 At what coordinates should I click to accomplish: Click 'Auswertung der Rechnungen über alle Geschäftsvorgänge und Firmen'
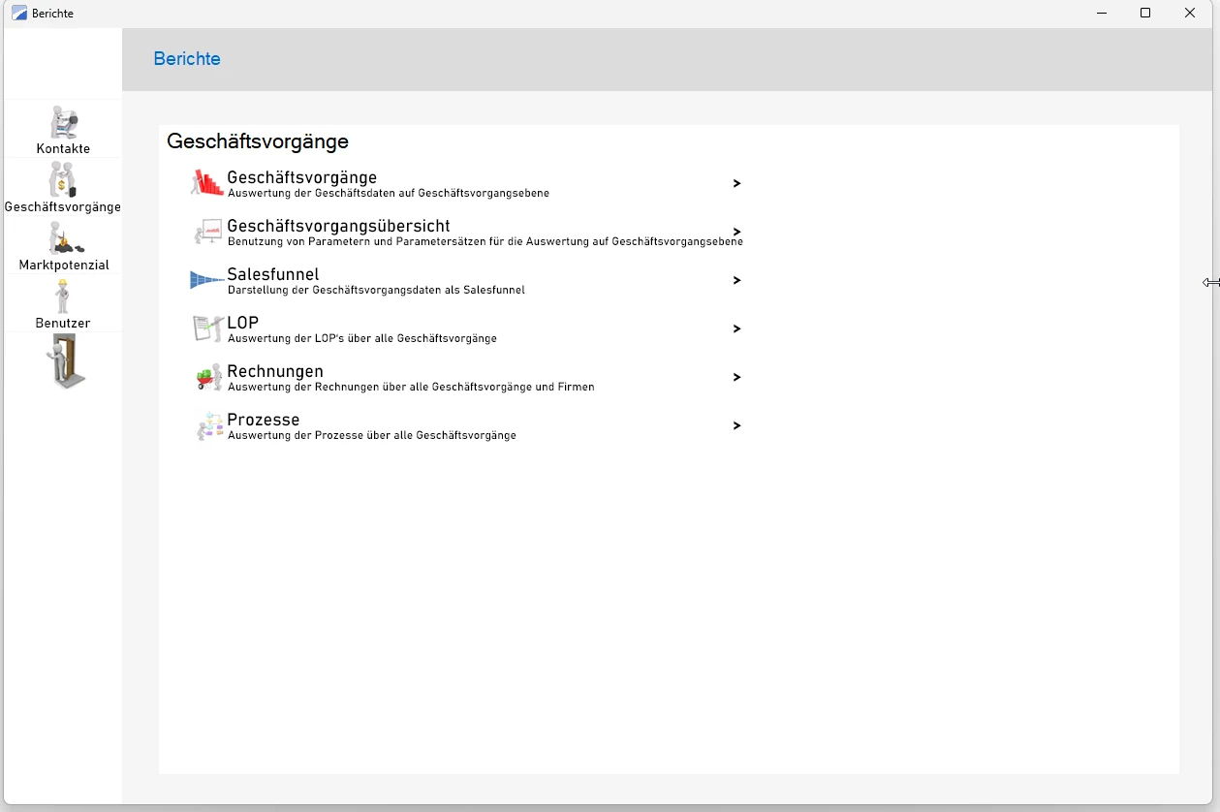click(411, 388)
